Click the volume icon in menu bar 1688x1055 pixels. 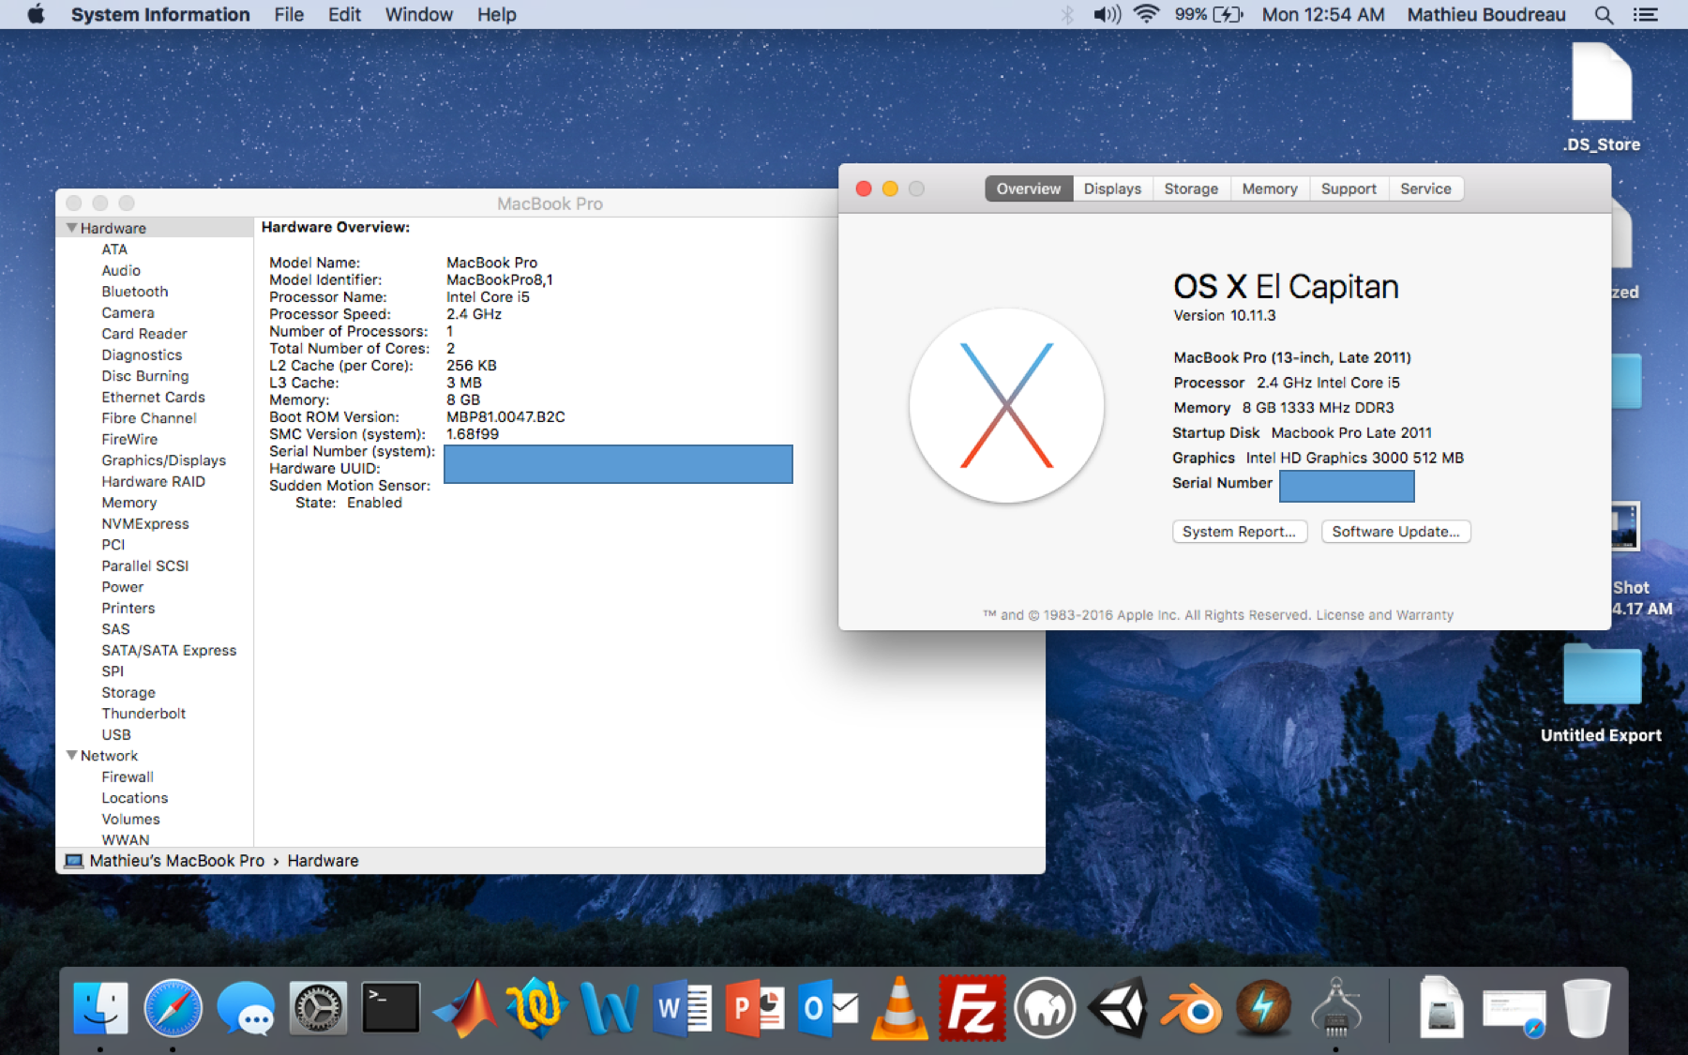(x=1107, y=14)
